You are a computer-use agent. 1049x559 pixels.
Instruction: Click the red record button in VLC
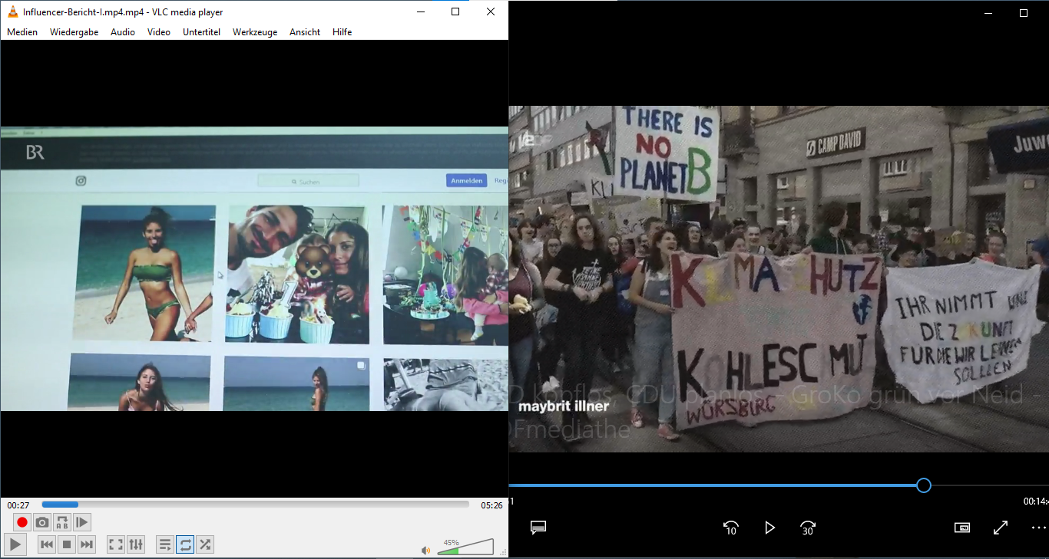(22, 522)
